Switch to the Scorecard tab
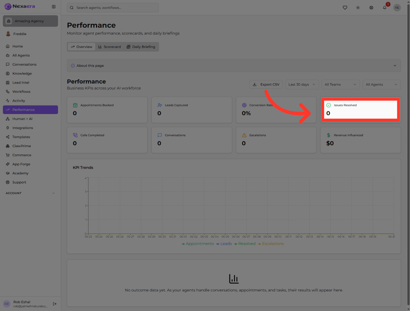The width and height of the screenshot is (410, 311). pyautogui.click(x=110, y=47)
